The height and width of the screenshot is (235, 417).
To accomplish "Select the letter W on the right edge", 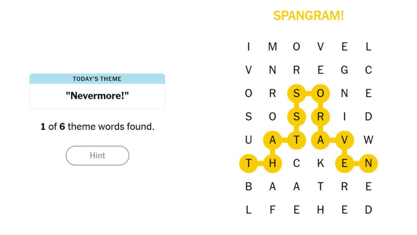I will click(x=368, y=140).
